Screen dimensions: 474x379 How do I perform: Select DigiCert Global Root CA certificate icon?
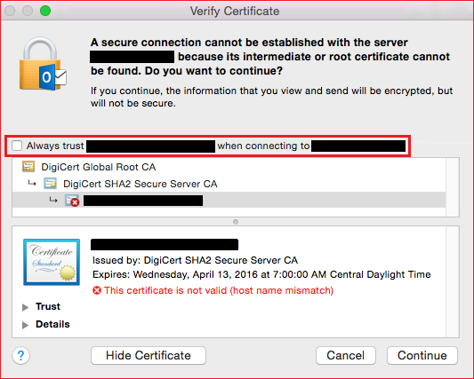[28, 167]
